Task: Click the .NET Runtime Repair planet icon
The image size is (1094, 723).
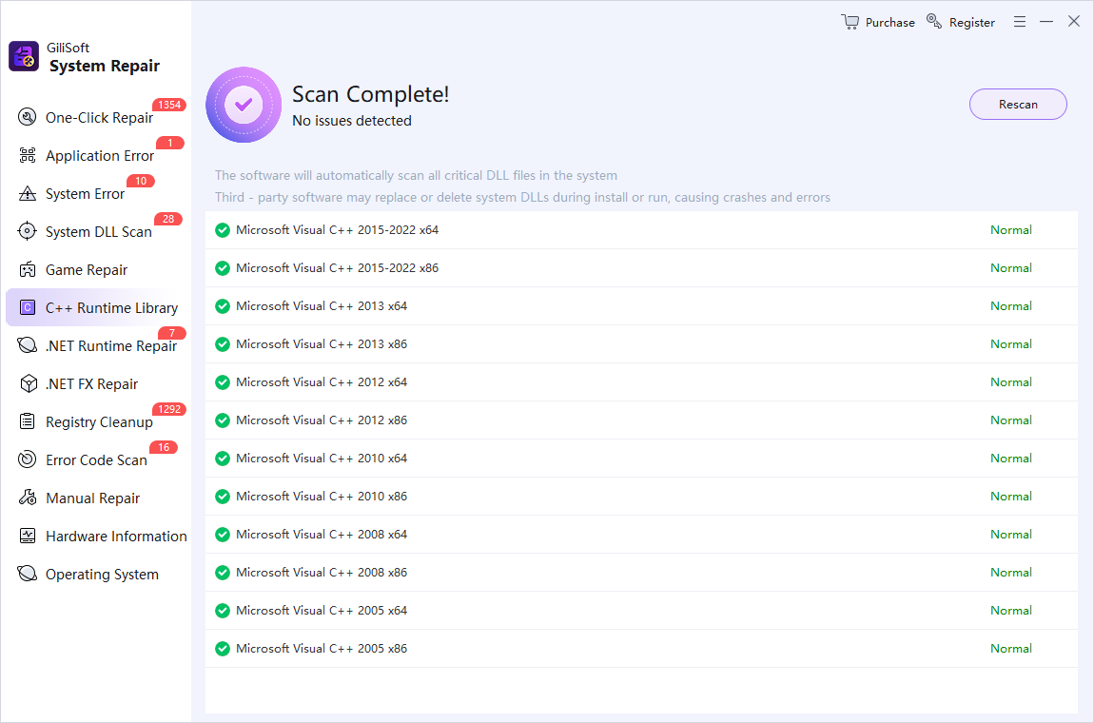Action: pos(28,344)
